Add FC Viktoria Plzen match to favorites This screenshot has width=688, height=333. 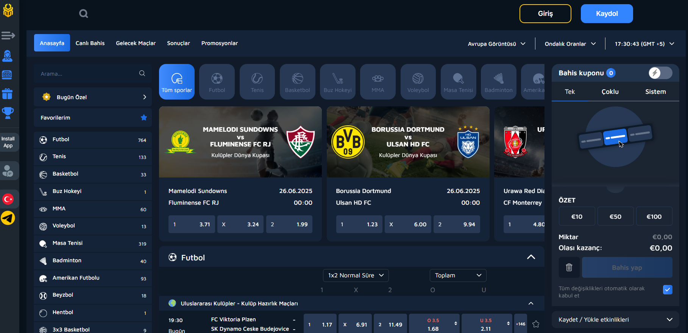pos(536,324)
